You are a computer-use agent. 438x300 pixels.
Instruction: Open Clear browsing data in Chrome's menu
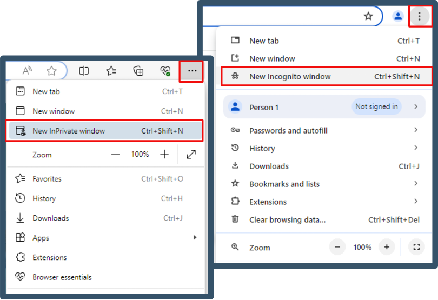coord(287,220)
